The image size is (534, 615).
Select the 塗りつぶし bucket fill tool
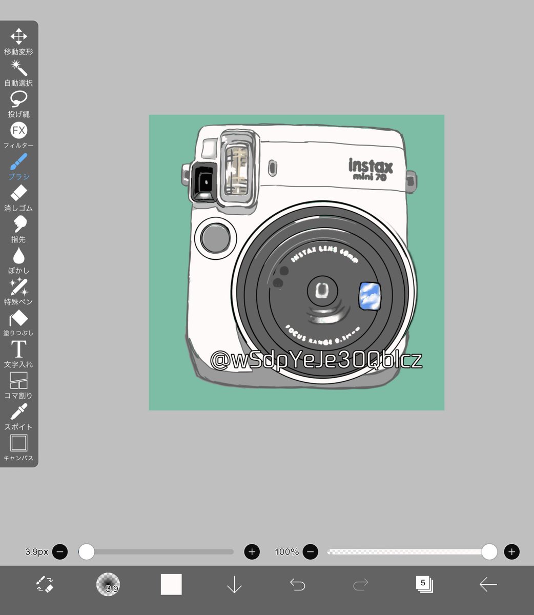[x=19, y=323]
